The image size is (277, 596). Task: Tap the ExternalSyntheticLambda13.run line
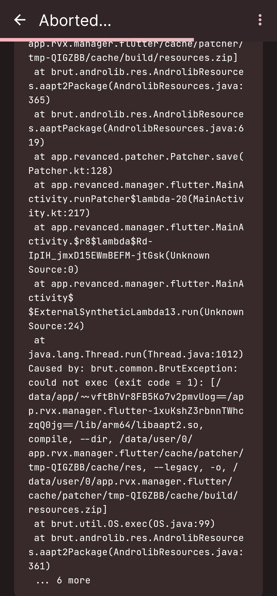(x=136, y=311)
